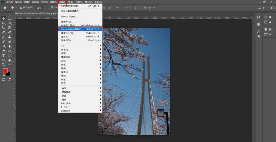
Task: Select the Hand tool
Action: (9, 60)
